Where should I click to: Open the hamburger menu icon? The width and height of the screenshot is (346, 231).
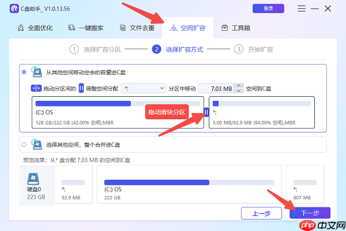click(x=302, y=9)
